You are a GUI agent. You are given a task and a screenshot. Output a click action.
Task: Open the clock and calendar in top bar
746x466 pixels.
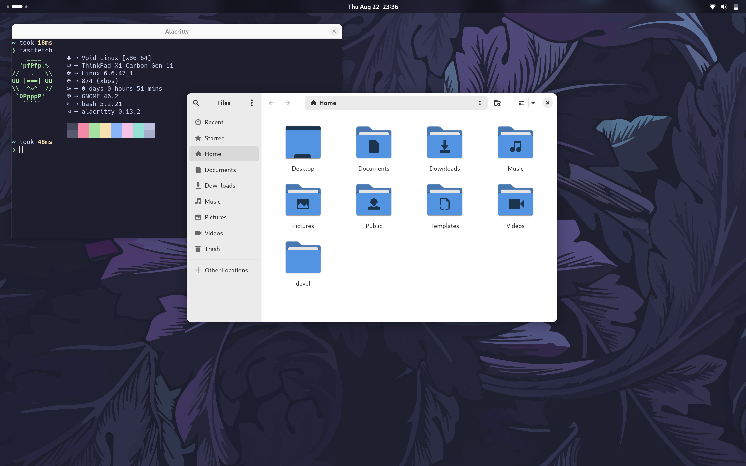click(x=373, y=7)
